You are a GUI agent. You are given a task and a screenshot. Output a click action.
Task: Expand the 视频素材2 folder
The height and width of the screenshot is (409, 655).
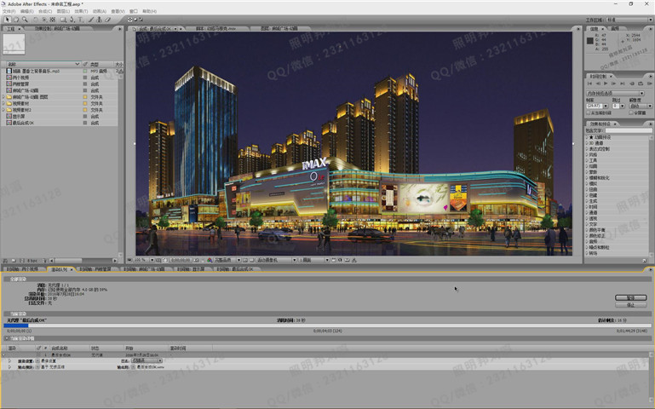tap(3, 110)
